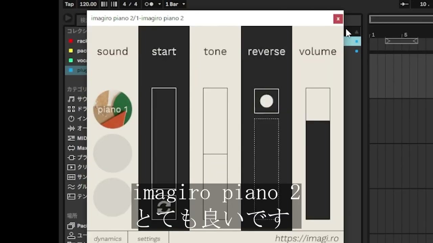Click the 120.00 tempo field
This screenshot has height=243, width=433.
tap(88, 4)
